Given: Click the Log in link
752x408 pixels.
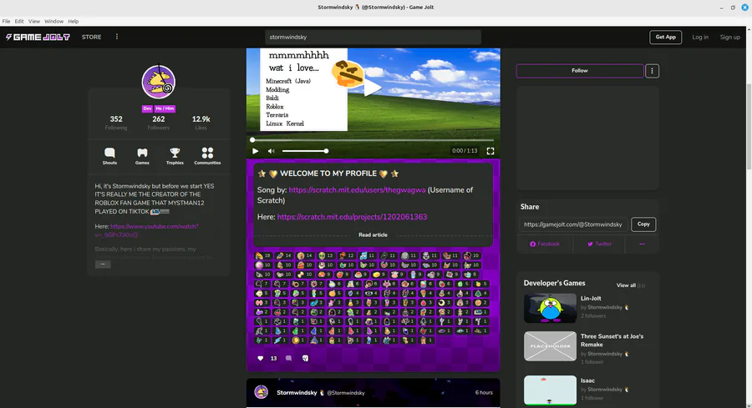Looking at the screenshot, I should (699, 37).
